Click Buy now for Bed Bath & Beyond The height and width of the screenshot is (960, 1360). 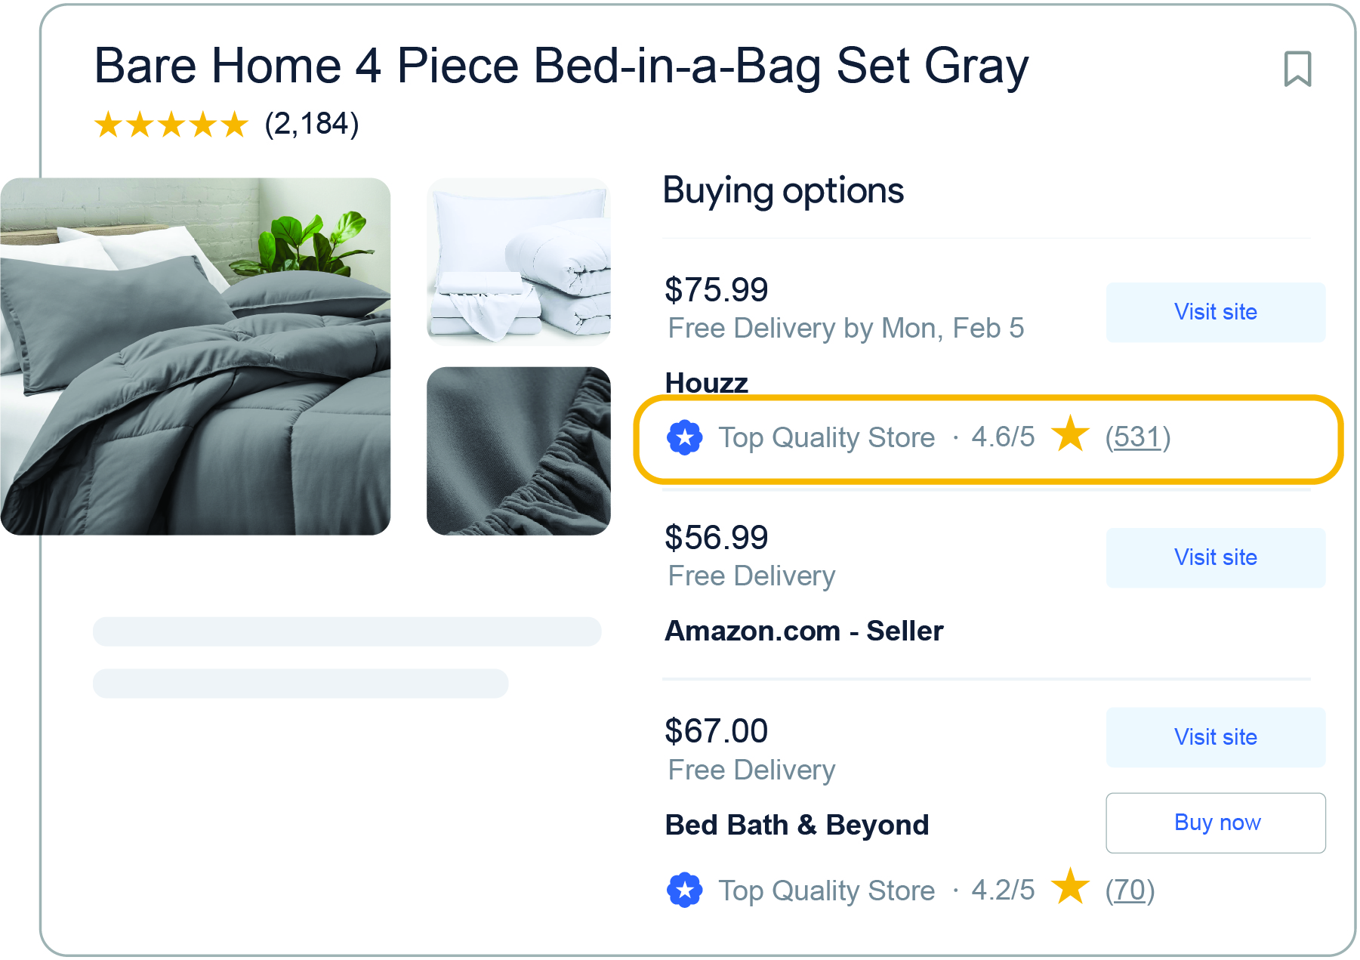pyautogui.click(x=1215, y=823)
